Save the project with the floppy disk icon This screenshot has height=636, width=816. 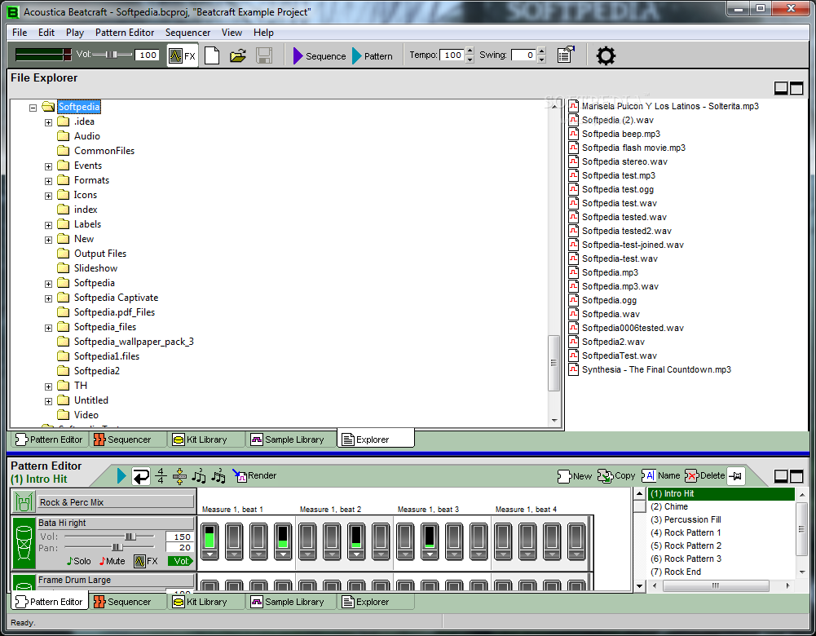point(264,55)
